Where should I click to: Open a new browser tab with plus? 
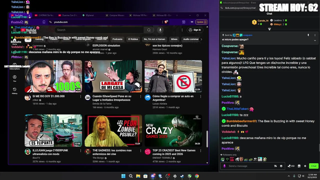[177, 15]
